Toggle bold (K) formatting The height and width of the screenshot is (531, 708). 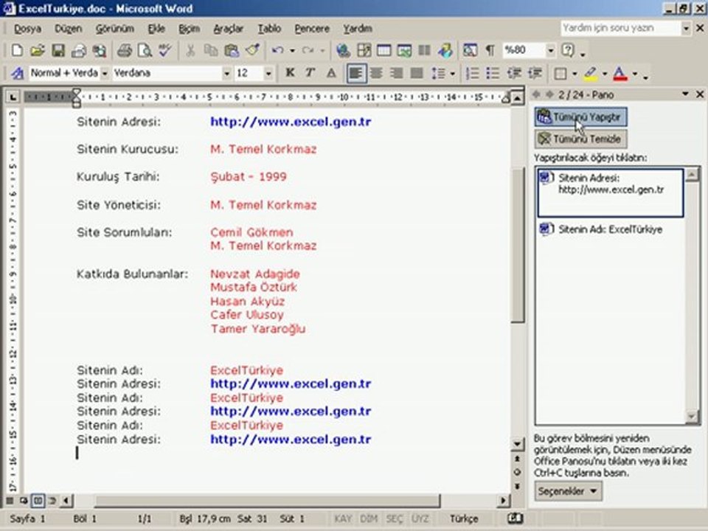click(x=290, y=73)
